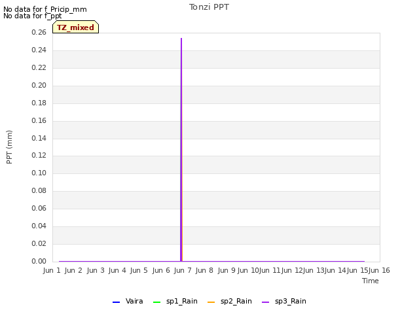The image size is (419, 314).
Task: Click the orange sp2_Rain legend color line
Action: [x=211, y=302]
